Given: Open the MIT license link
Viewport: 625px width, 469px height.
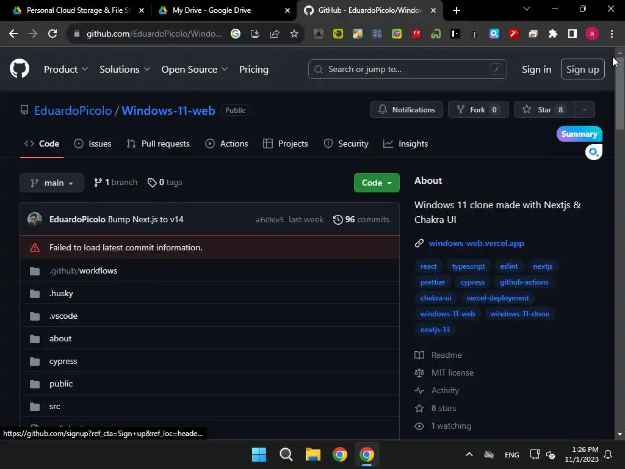Looking at the screenshot, I should pos(452,373).
